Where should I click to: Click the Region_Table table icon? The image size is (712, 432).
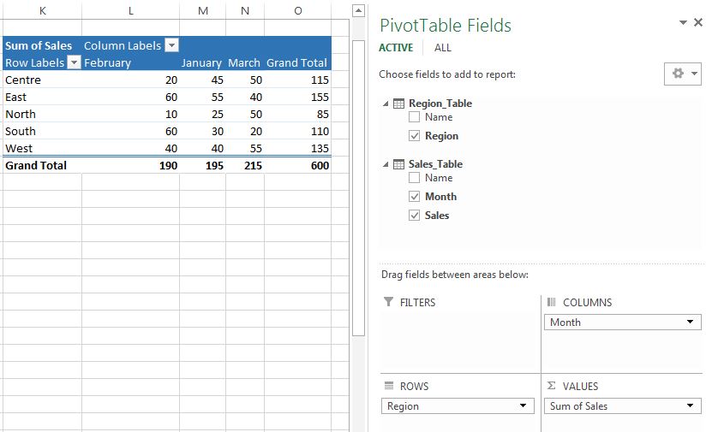click(398, 104)
